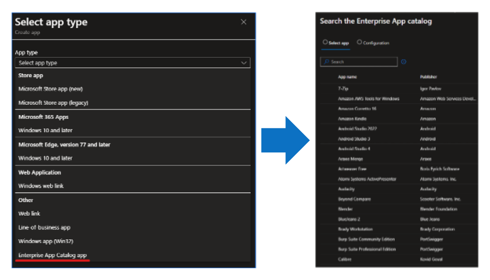
Task: Click publisher Brady Corporation
Action: 437,229
